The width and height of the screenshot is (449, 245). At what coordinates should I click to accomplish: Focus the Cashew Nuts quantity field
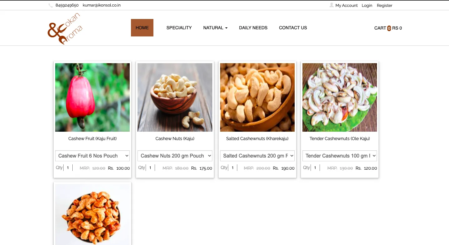coord(150,168)
